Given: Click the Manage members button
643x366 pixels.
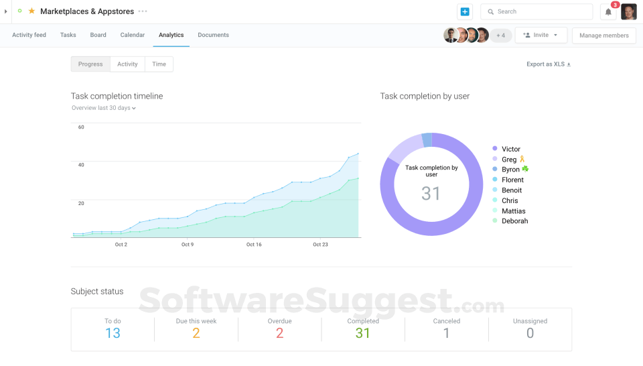Looking at the screenshot, I should [x=603, y=36].
